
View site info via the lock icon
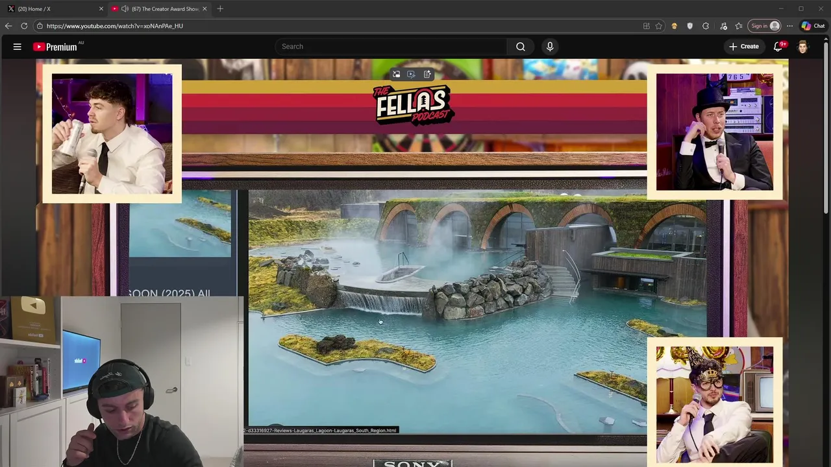coord(40,26)
